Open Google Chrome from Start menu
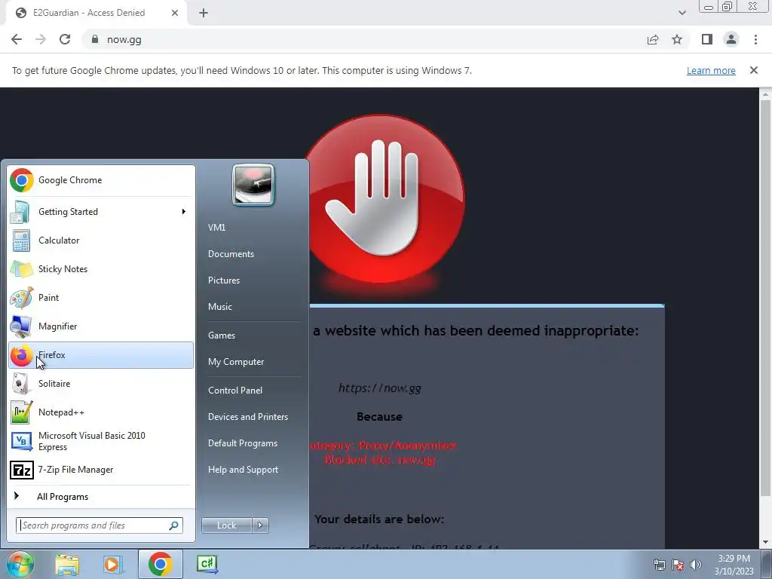This screenshot has width=772, height=579. click(101, 180)
